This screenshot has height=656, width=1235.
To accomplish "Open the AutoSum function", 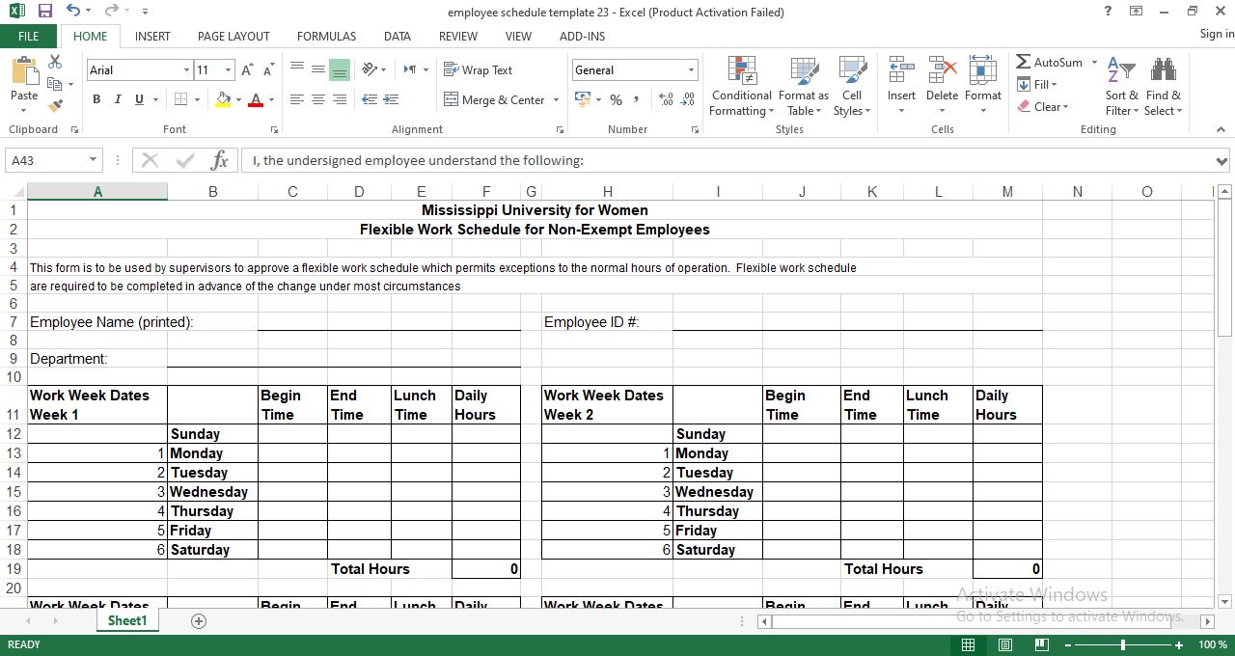I will (x=1052, y=62).
